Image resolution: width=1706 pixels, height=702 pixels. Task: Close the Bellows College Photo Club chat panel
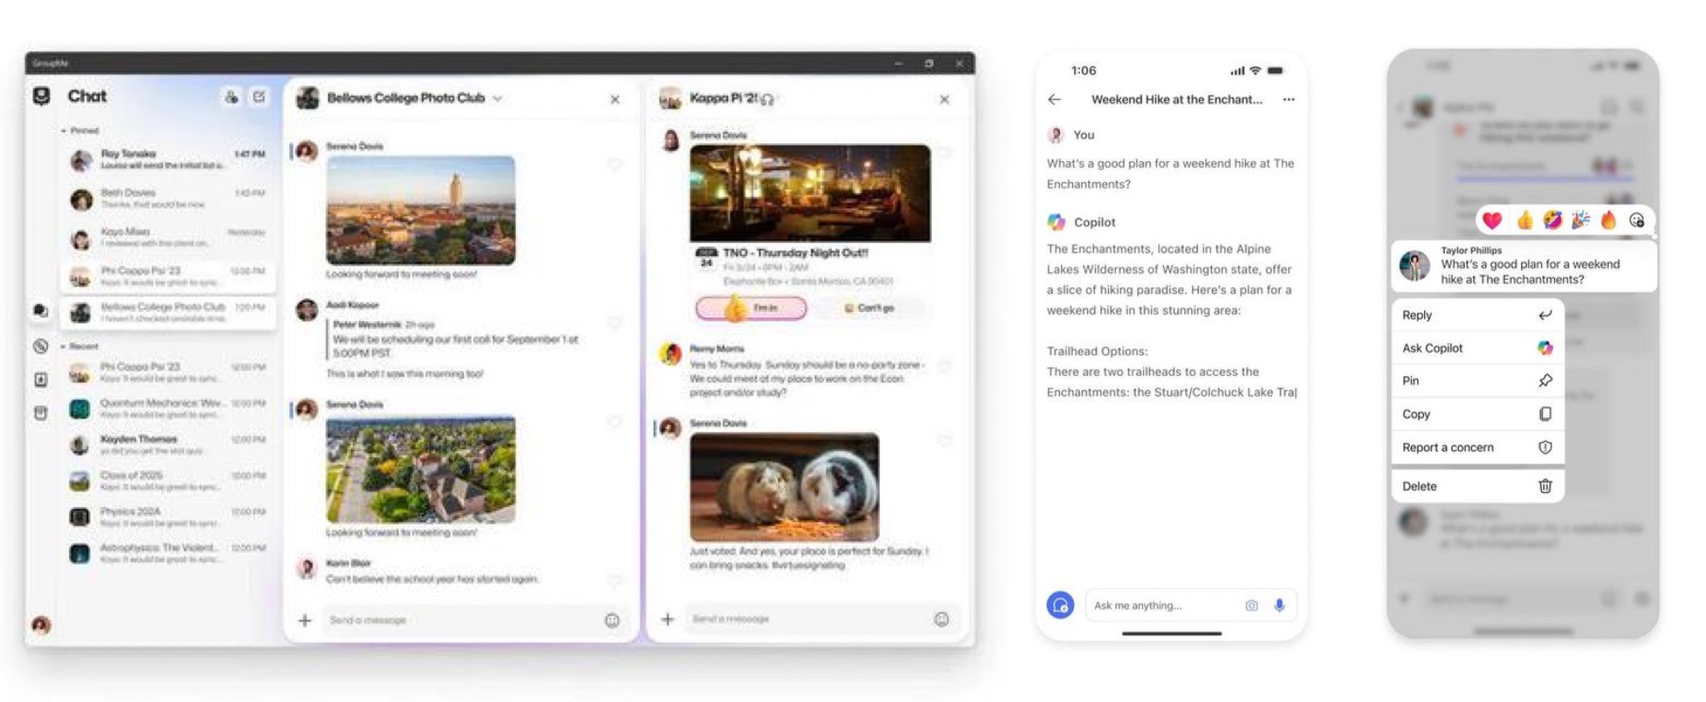(x=615, y=99)
